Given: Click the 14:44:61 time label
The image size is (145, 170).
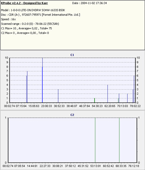Looking at the screenshot, I should click(x=32, y=166).
